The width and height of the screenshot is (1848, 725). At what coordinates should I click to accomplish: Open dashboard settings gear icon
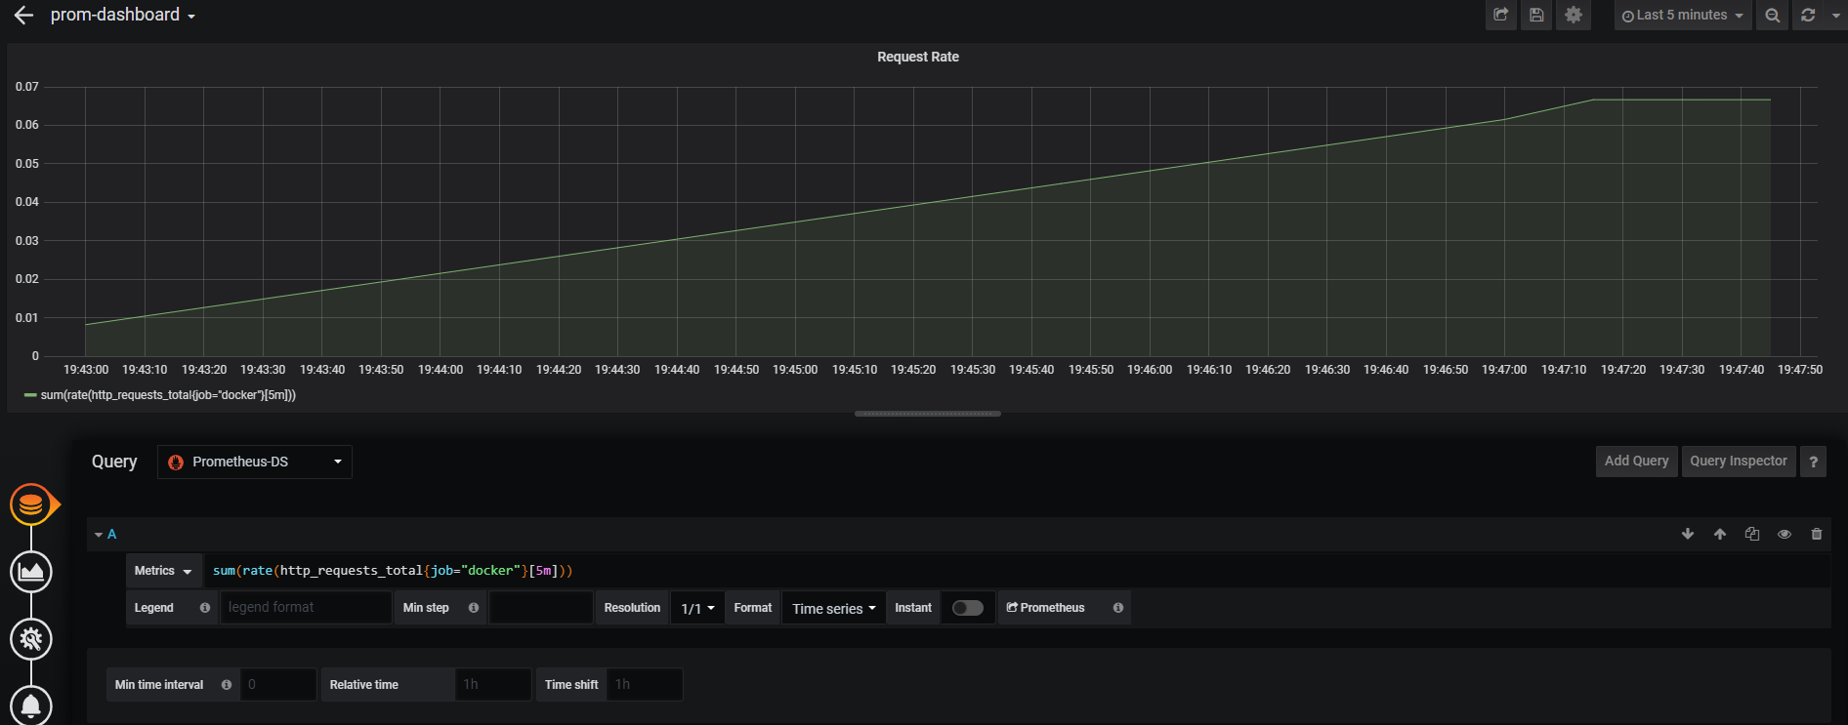[1574, 16]
